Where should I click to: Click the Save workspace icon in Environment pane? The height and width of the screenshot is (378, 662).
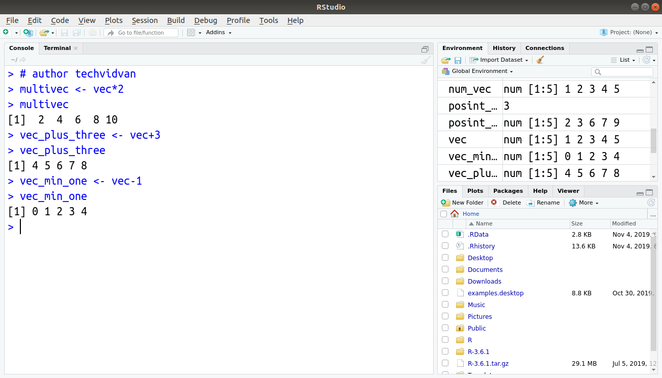click(458, 60)
